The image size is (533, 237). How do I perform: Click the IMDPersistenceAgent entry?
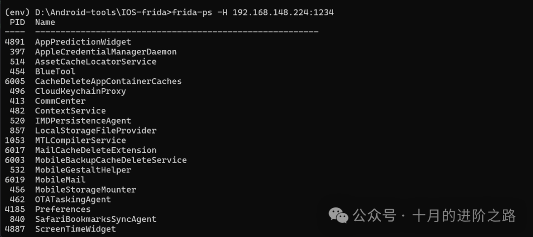(x=83, y=121)
